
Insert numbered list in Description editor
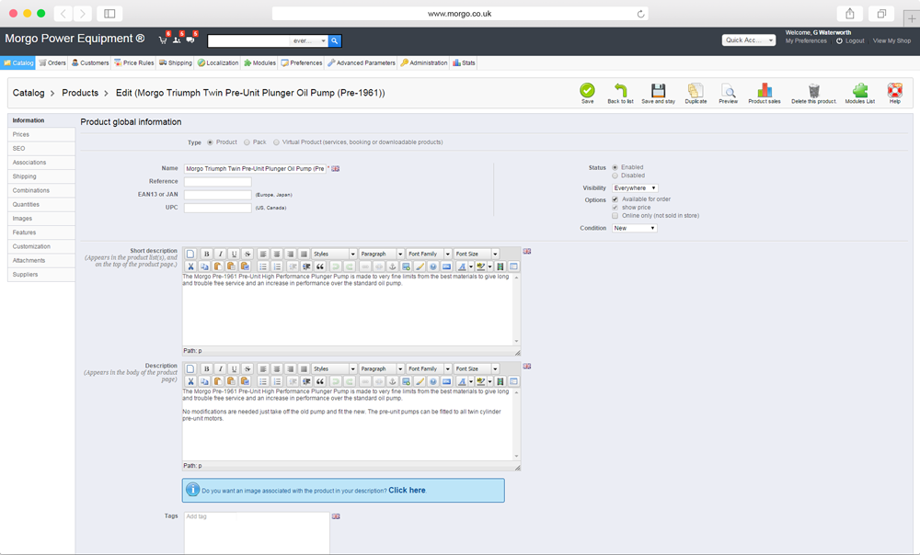277,381
